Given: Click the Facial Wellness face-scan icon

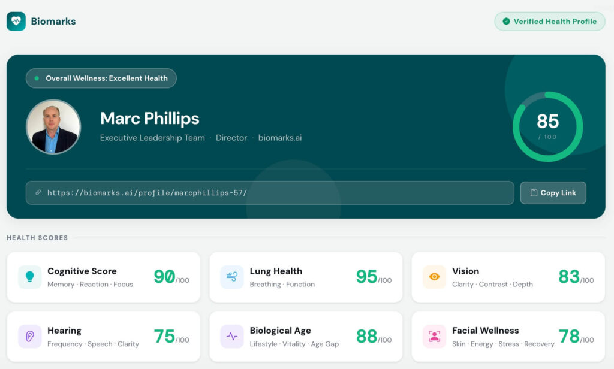Looking at the screenshot, I should click(434, 336).
